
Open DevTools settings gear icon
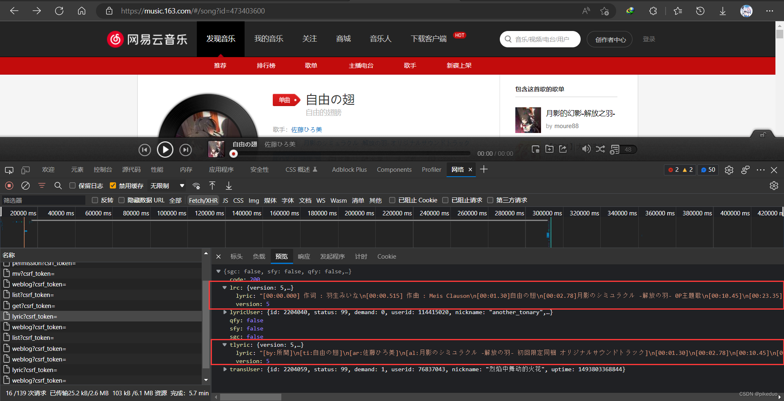click(729, 170)
